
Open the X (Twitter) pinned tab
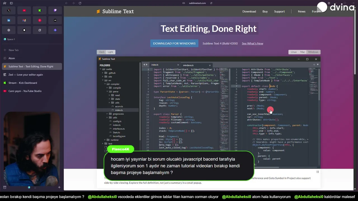tap(9, 10)
